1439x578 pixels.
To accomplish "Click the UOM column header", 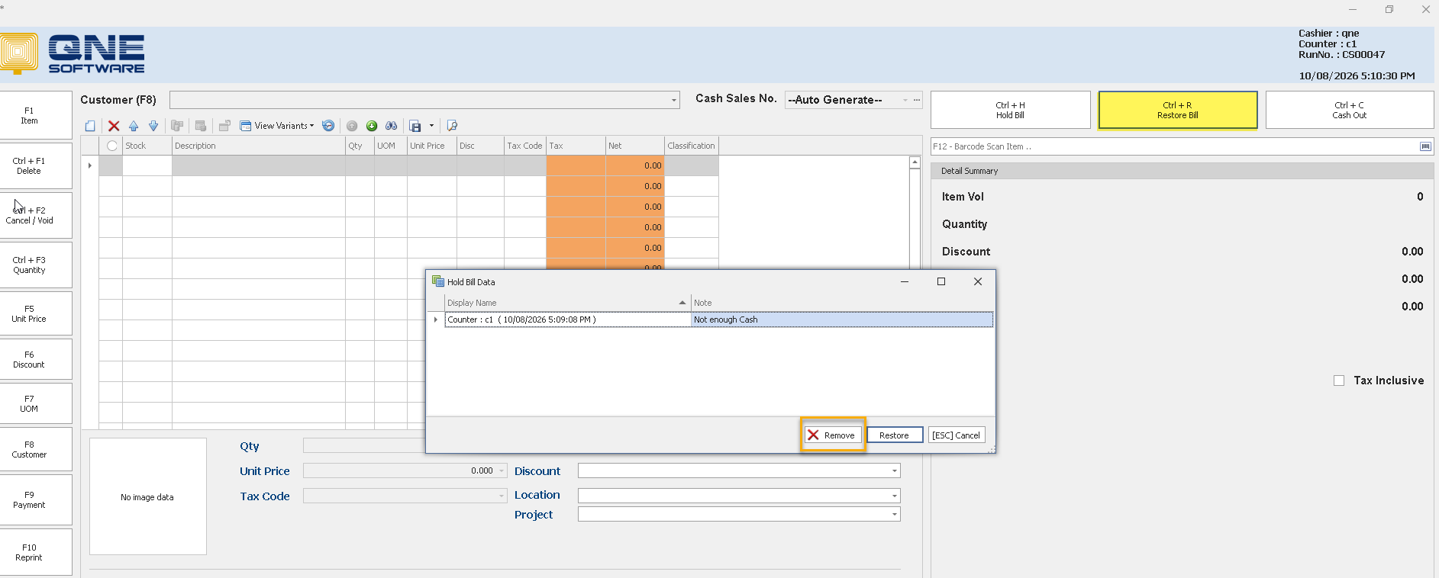I will click(x=391, y=146).
